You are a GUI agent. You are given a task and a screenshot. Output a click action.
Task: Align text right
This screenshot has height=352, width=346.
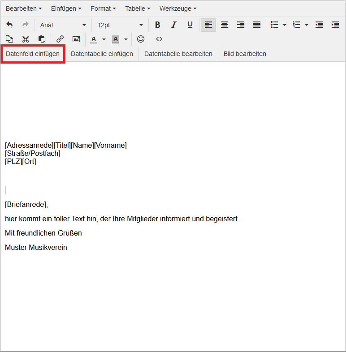pyautogui.click(x=241, y=25)
